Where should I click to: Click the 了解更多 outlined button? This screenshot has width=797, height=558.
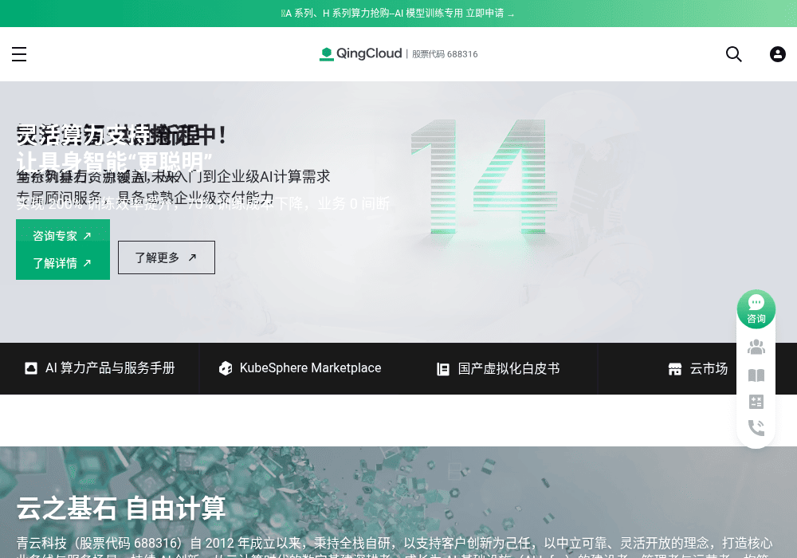[x=167, y=257]
